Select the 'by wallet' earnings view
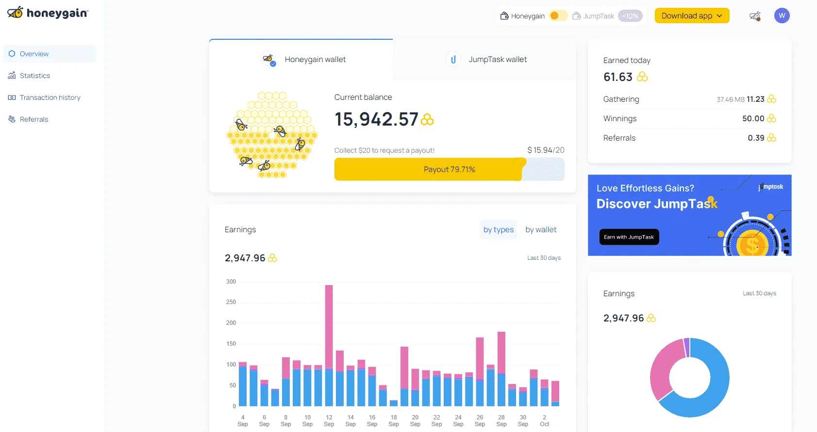Screen dimensions: 817x432 click(541, 229)
